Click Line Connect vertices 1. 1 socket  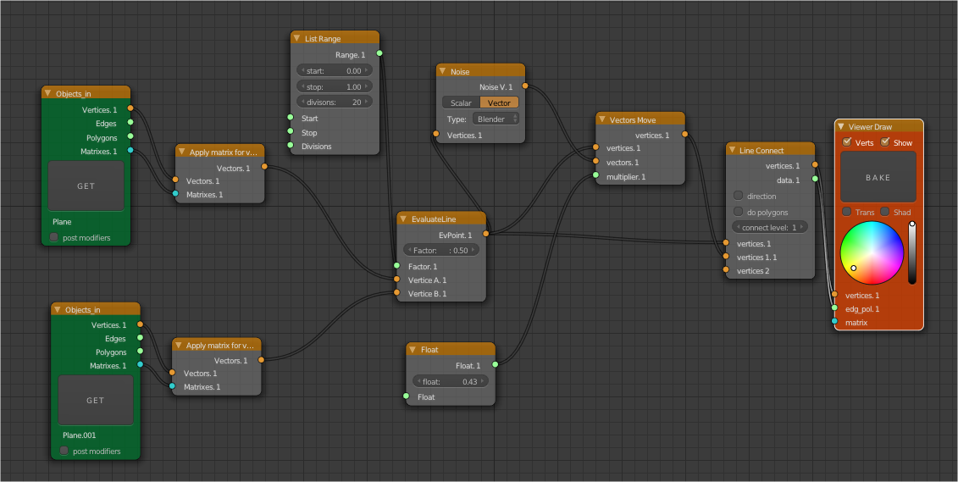click(x=726, y=256)
